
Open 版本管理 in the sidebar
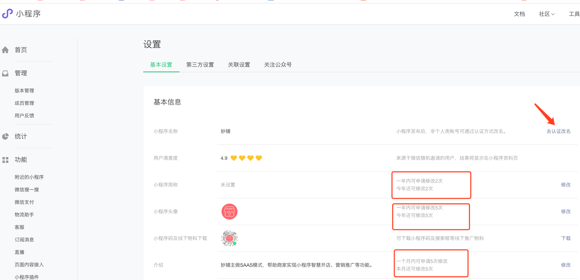(x=24, y=91)
